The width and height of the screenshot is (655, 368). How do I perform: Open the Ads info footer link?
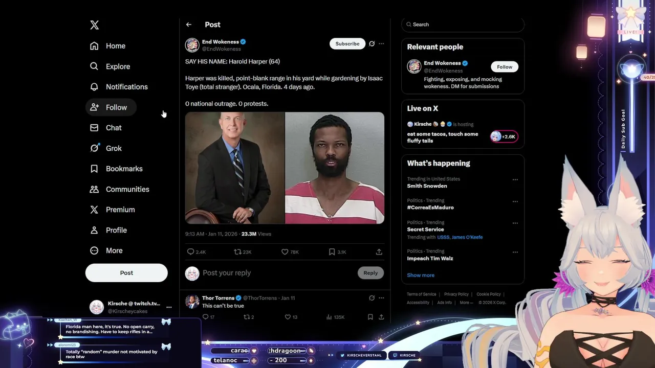point(445,303)
